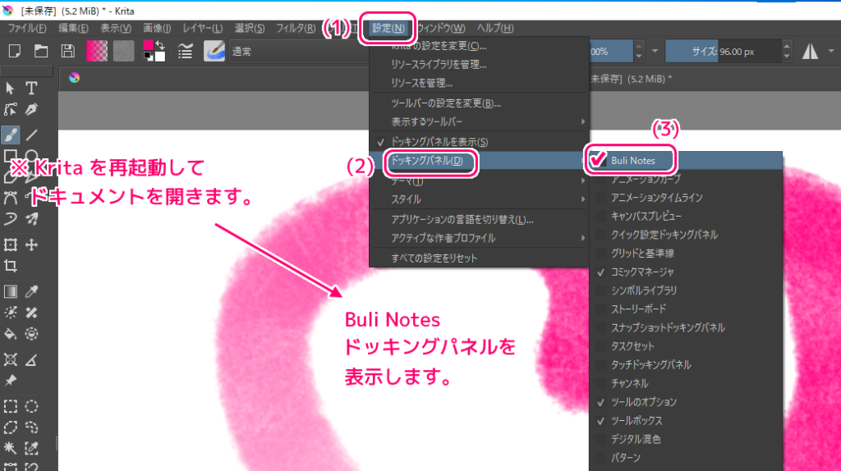Open the ファイル menu

pos(27,28)
